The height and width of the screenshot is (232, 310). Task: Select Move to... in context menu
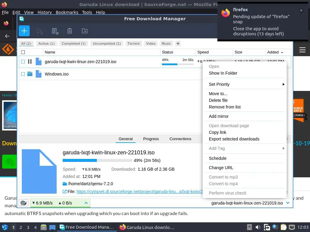pyautogui.click(x=218, y=94)
